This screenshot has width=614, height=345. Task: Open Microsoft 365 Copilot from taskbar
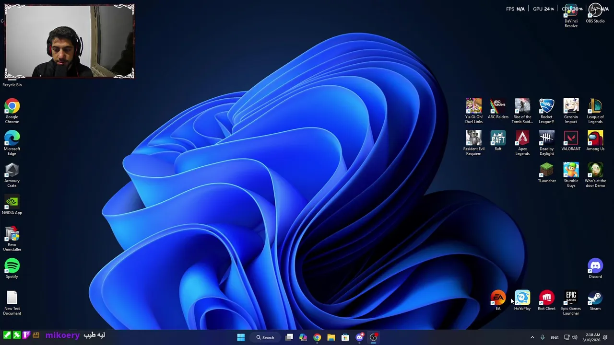point(303,337)
